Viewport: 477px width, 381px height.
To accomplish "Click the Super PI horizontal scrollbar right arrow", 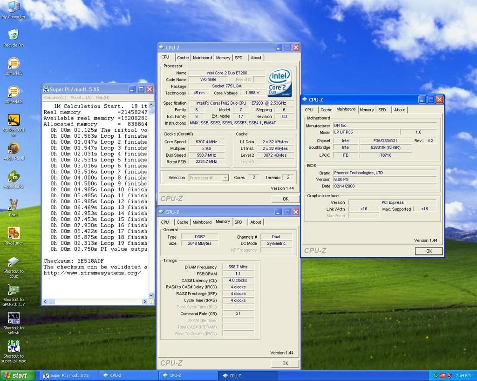I will pyautogui.click(x=145, y=302).
